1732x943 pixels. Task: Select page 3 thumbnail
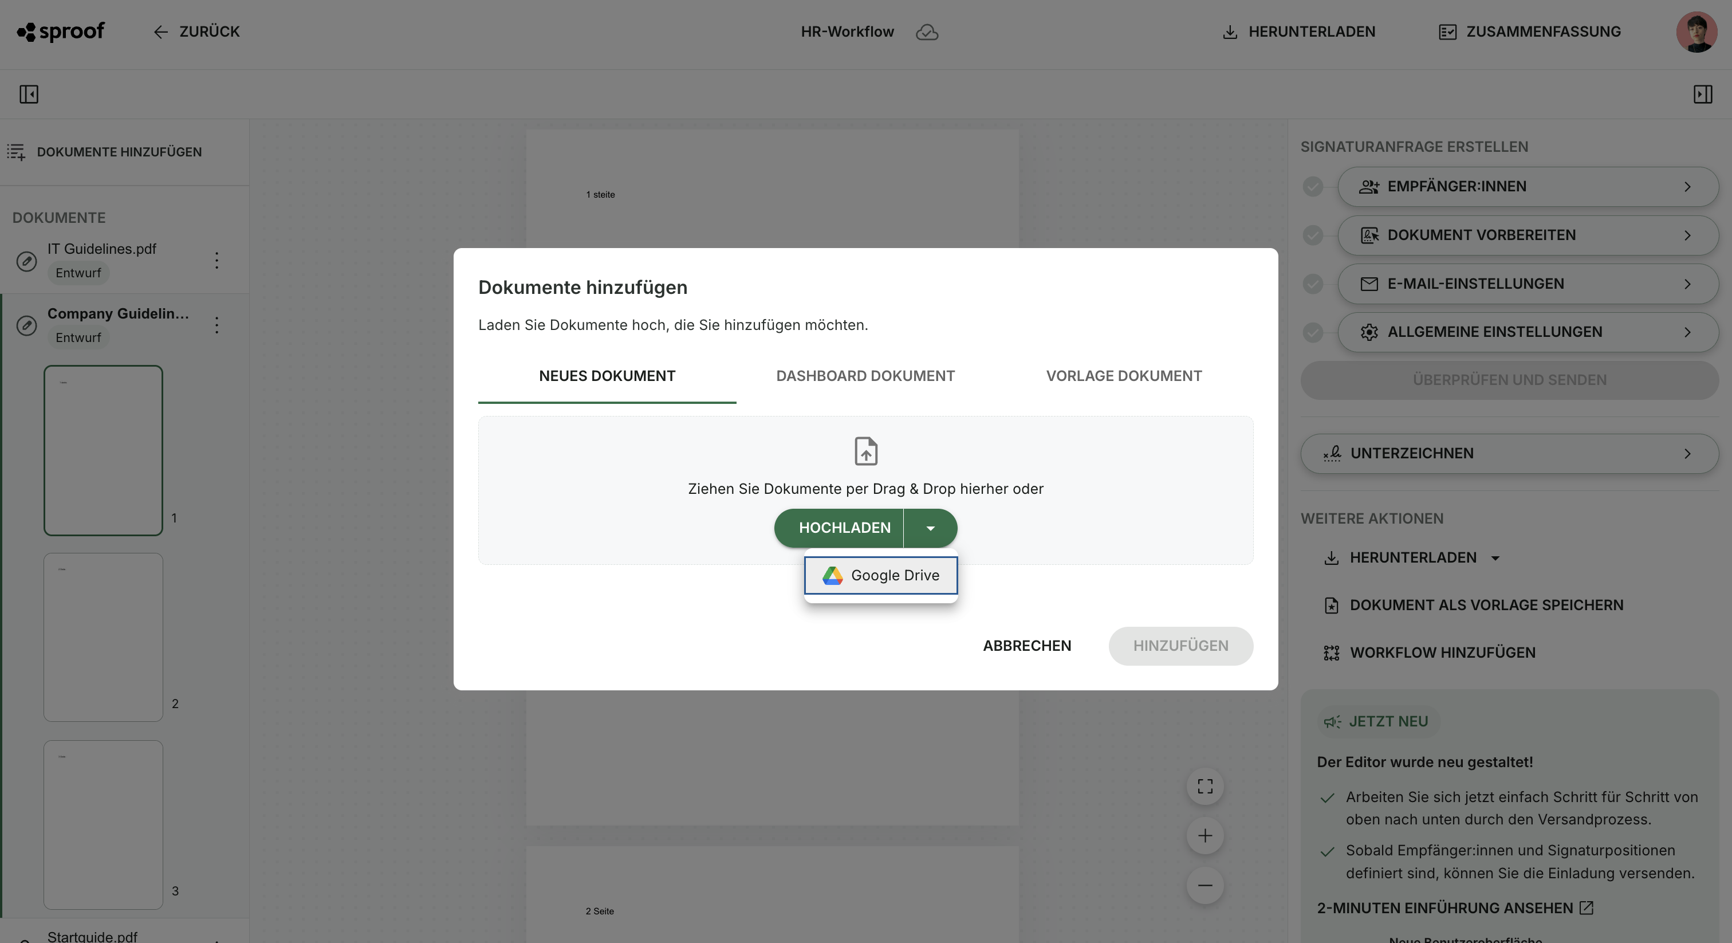coord(104,824)
